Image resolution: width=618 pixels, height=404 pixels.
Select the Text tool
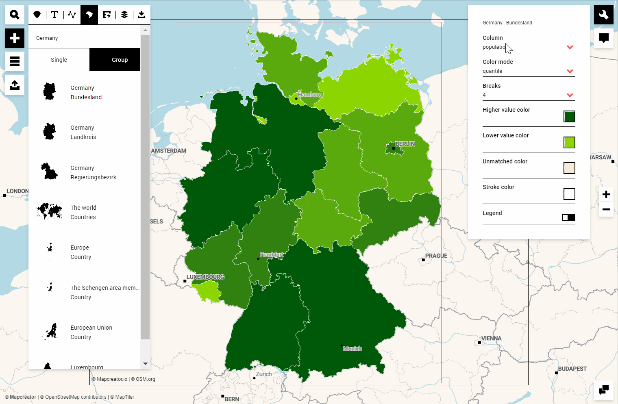54,14
